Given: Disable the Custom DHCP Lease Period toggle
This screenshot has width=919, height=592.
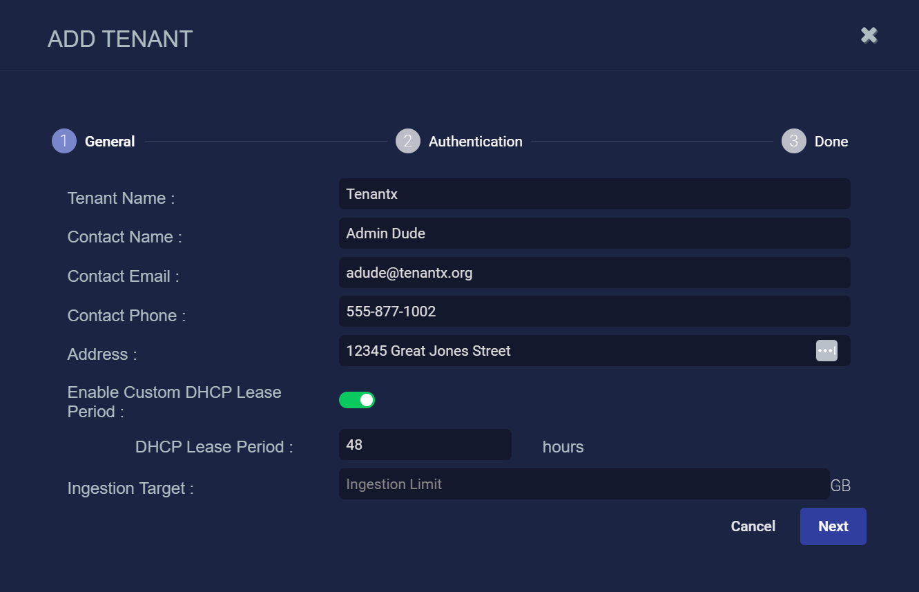Looking at the screenshot, I should tap(357, 400).
